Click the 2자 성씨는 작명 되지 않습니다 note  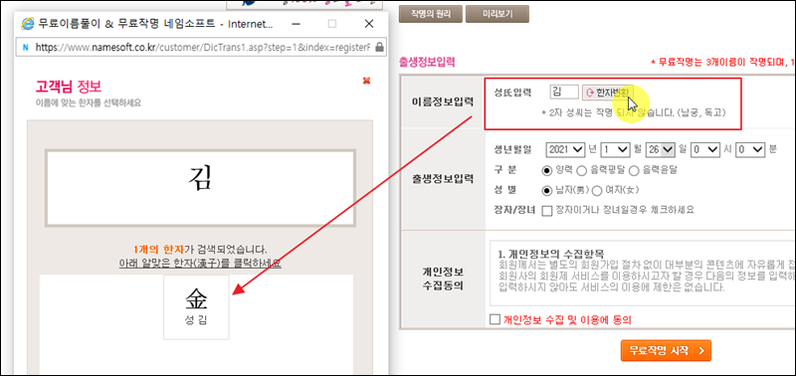633,112
